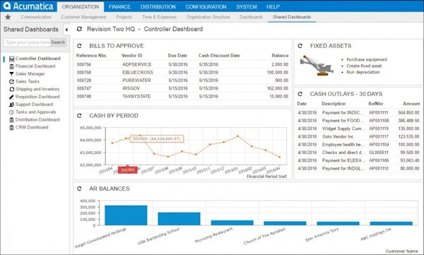
Task: Select cash outlay AP001111
Action: [379, 113]
